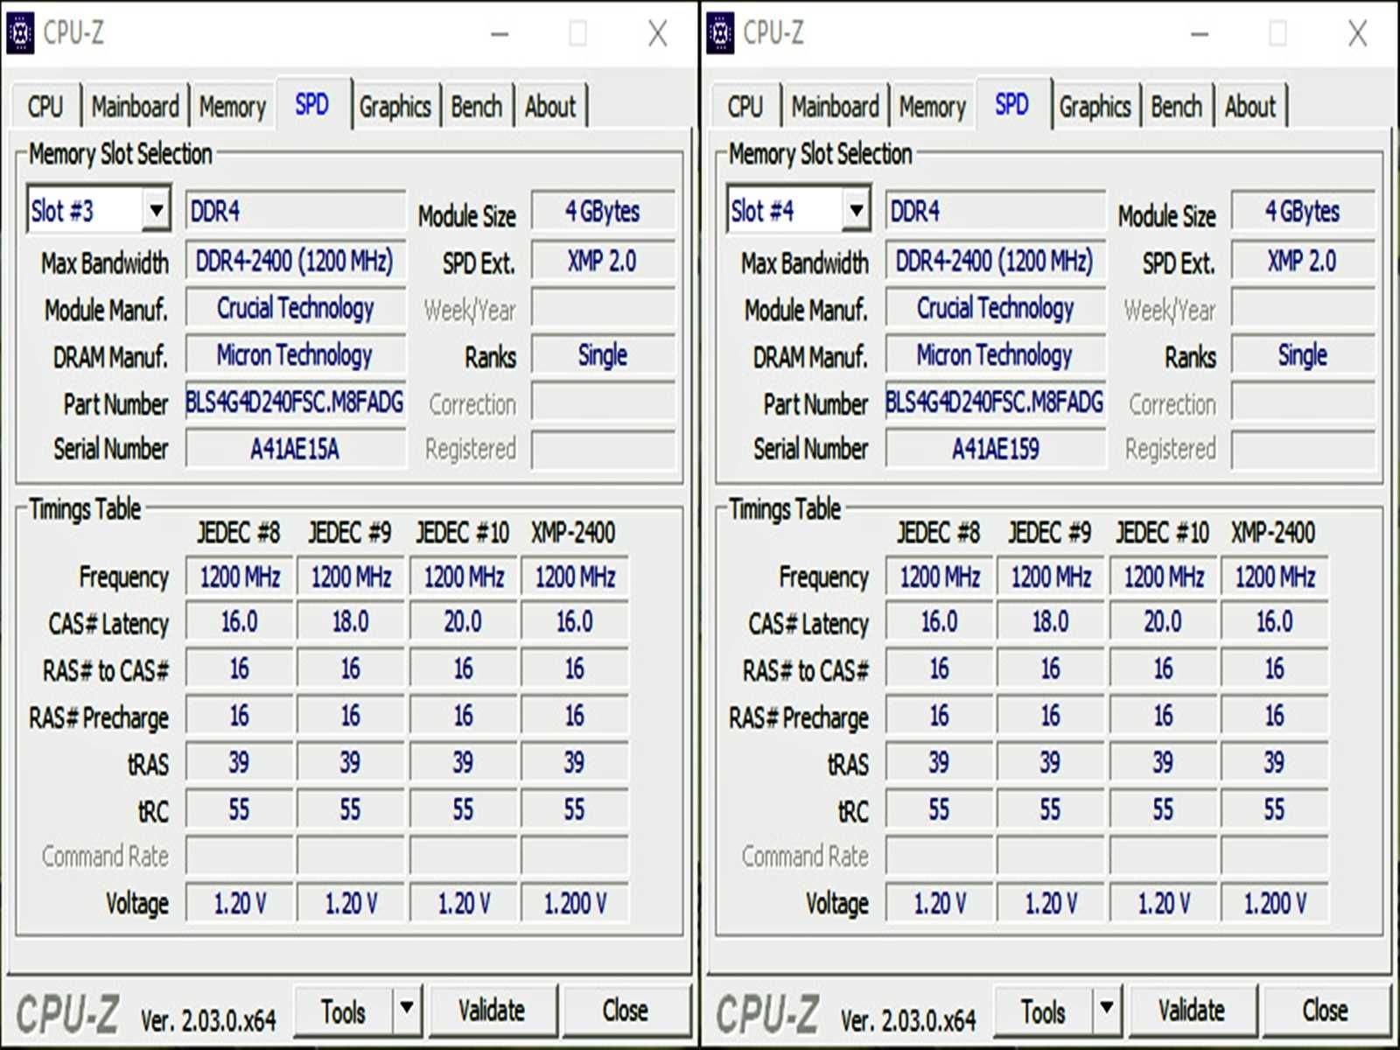Click XMP-2400 column header in left window
Image resolution: width=1400 pixels, height=1050 pixels.
coord(573,532)
